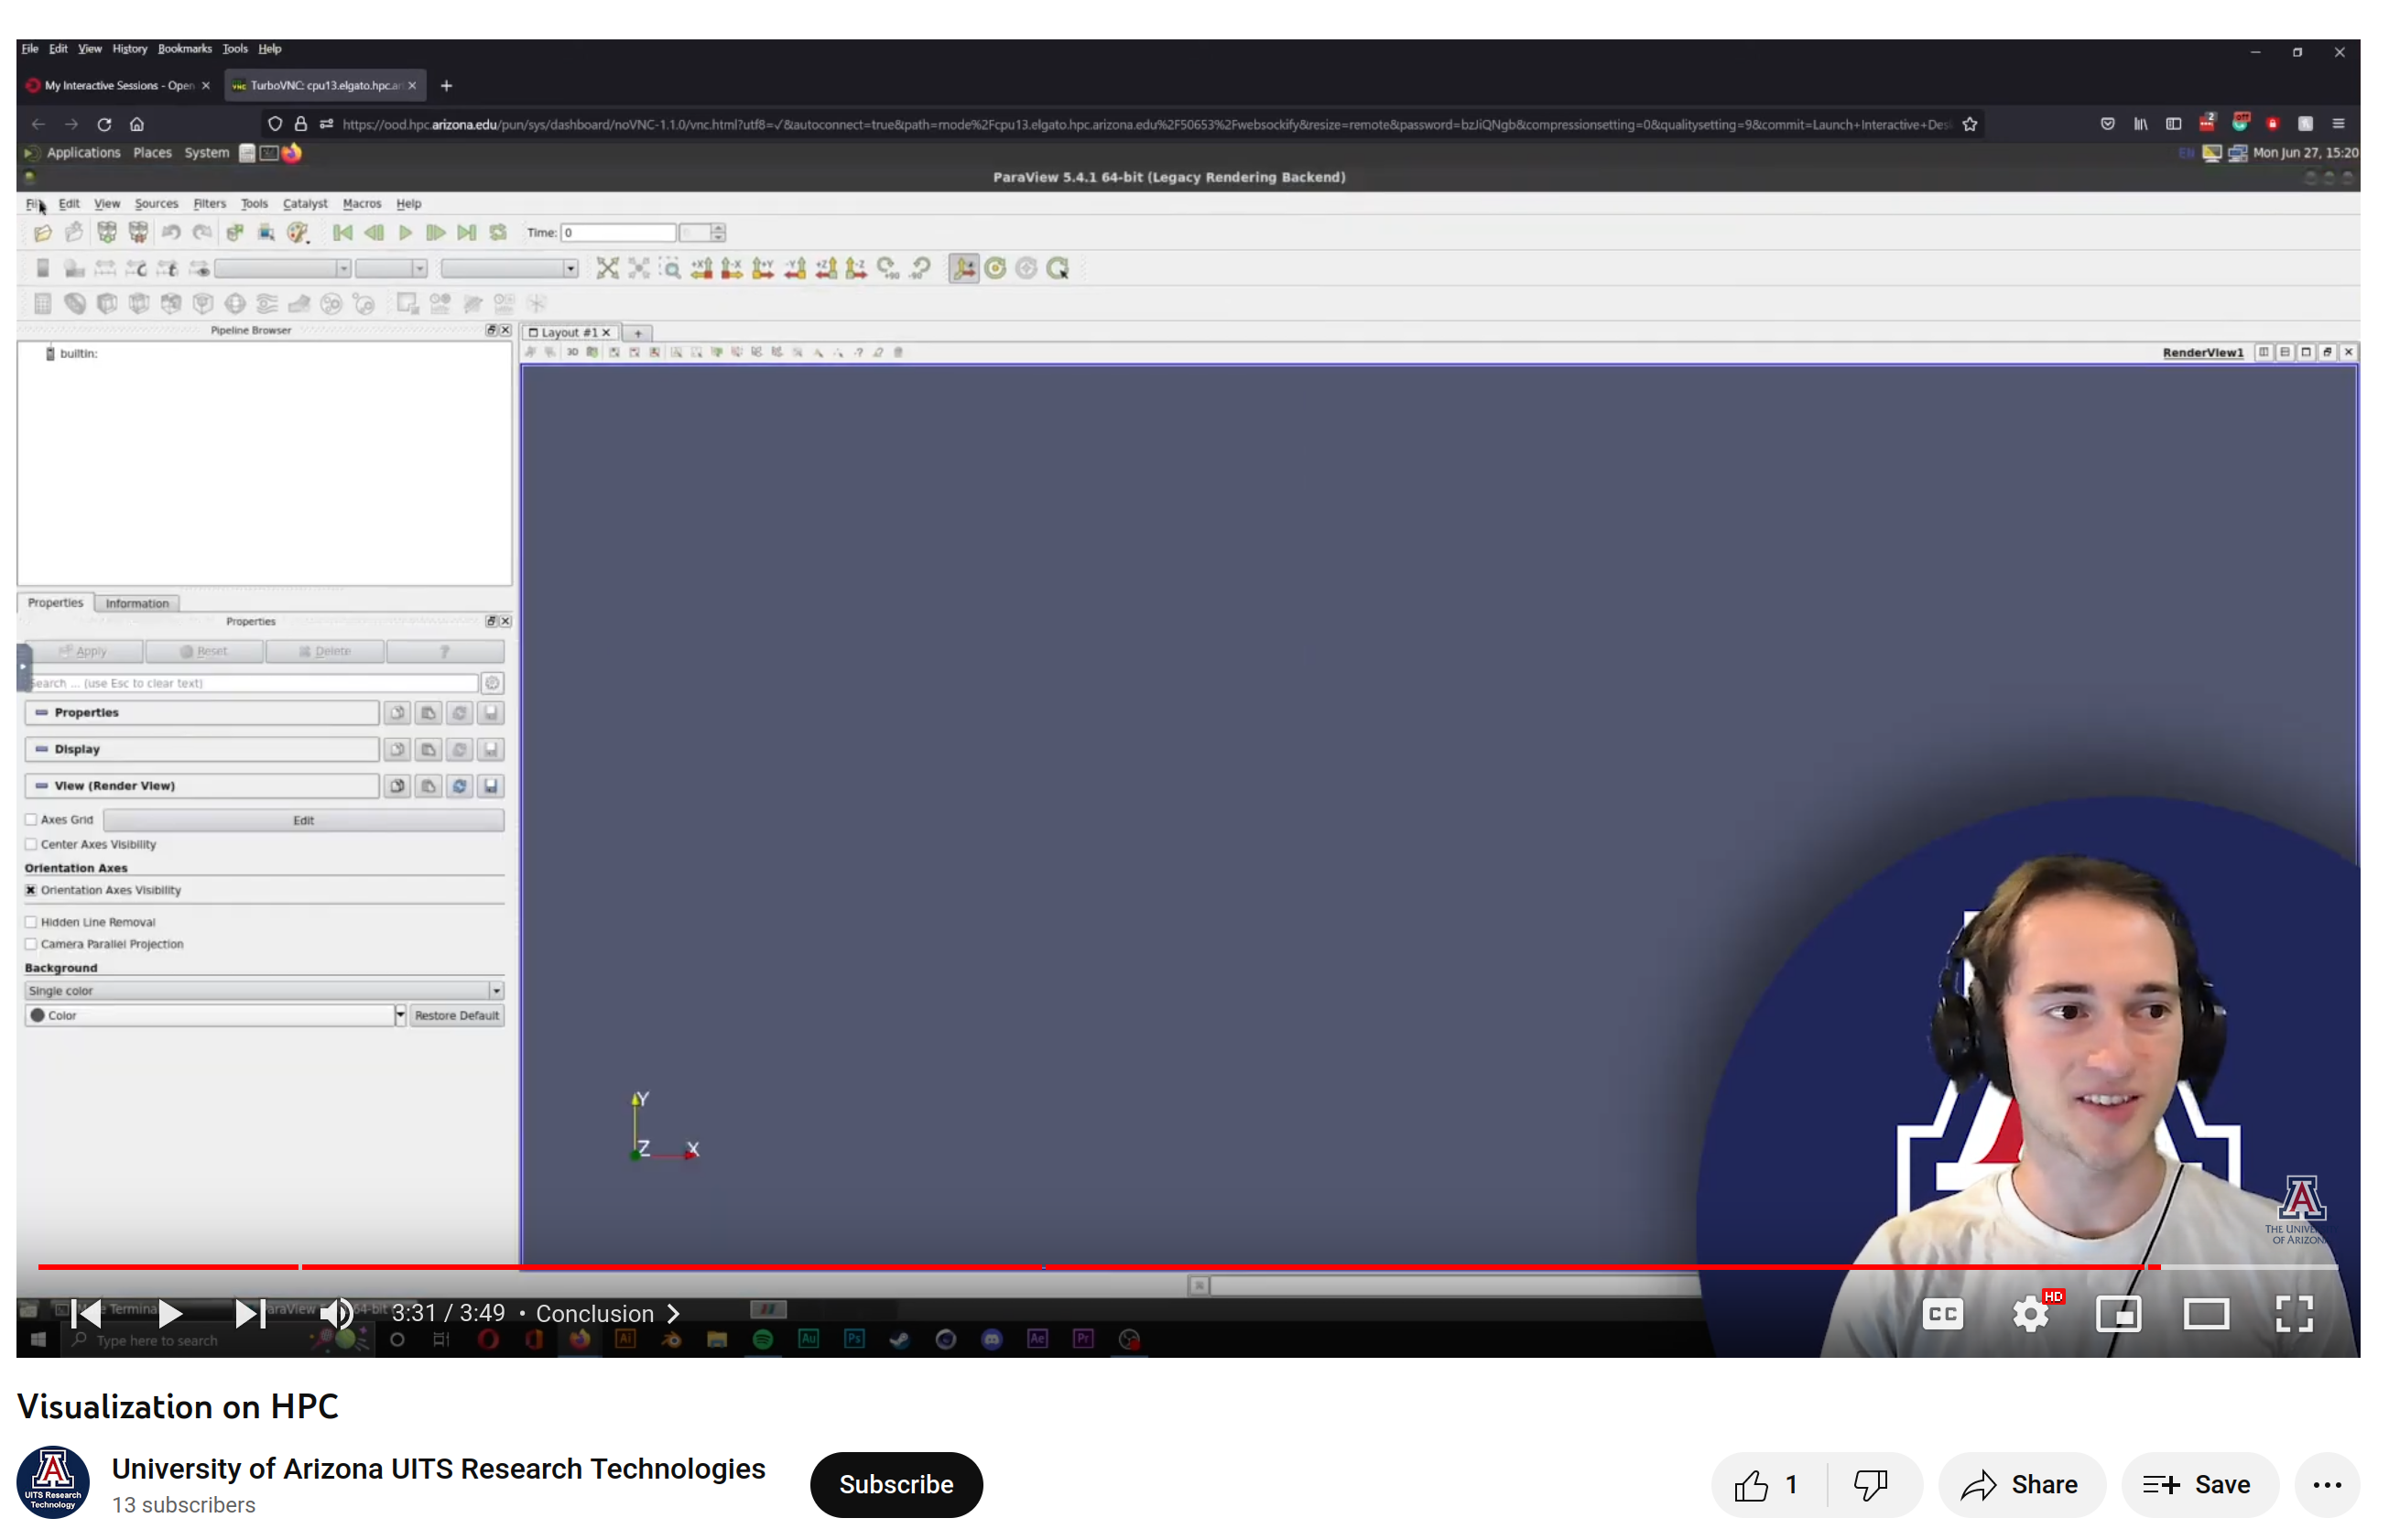Click the Subscribe button
The width and height of the screenshot is (2389, 1540).
pyautogui.click(x=895, y=1484)
